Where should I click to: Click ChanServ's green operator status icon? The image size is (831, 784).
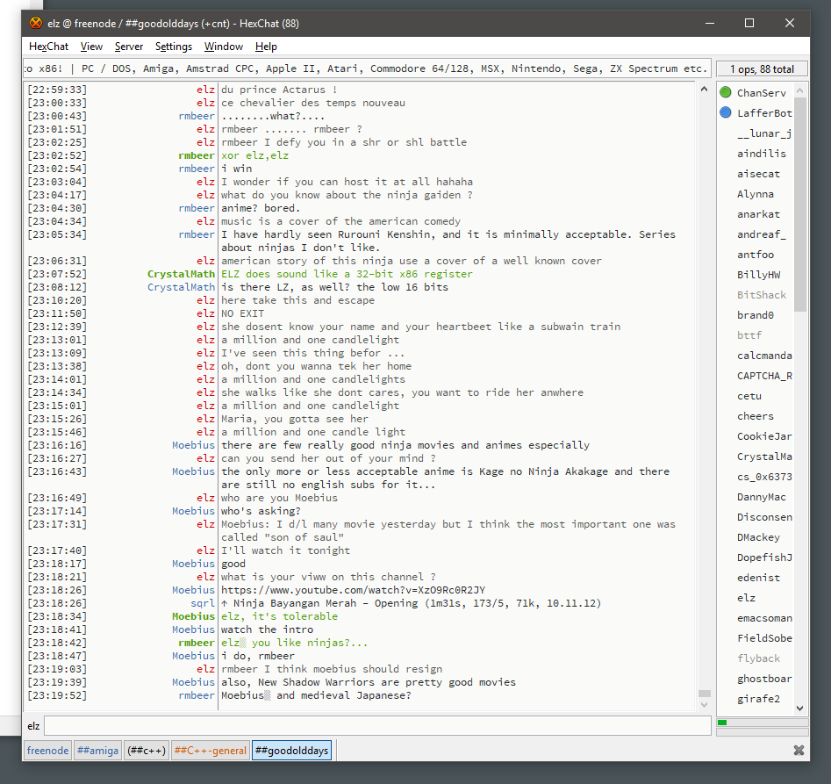click(x=726, y=92)
